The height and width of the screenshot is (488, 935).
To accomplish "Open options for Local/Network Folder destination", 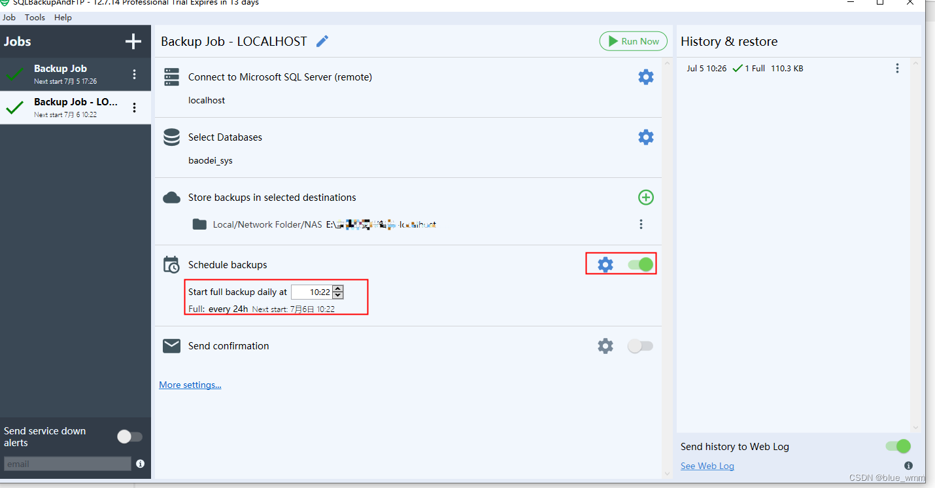I will tap(641, 224).
